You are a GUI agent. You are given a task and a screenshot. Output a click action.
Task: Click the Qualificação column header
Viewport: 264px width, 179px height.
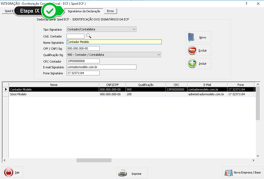click(x=146, y=85)
